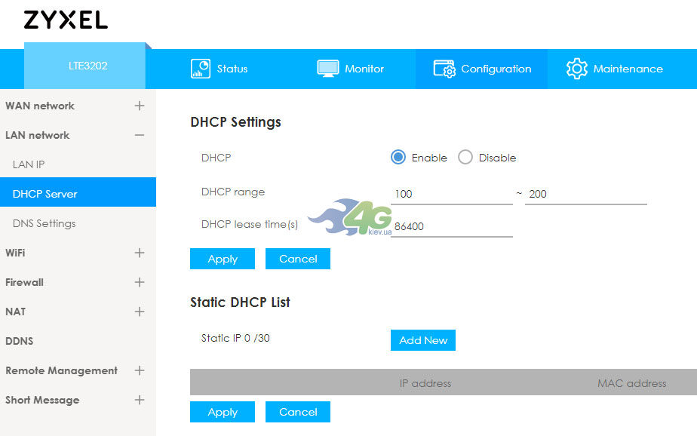Click the WiFi sidebar label
This screenshot has width=697, height=436.
click(x=15, y=253)
